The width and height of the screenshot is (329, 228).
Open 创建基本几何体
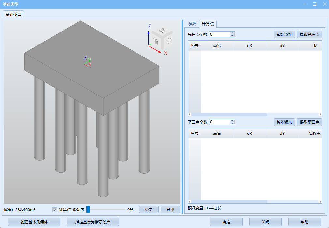[x=34, y=222]
